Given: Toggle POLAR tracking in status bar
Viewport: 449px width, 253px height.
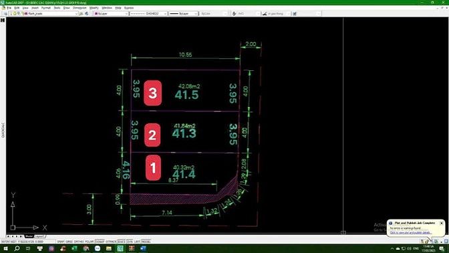Looking at the screenshot, I should click(x=90, y=242).
